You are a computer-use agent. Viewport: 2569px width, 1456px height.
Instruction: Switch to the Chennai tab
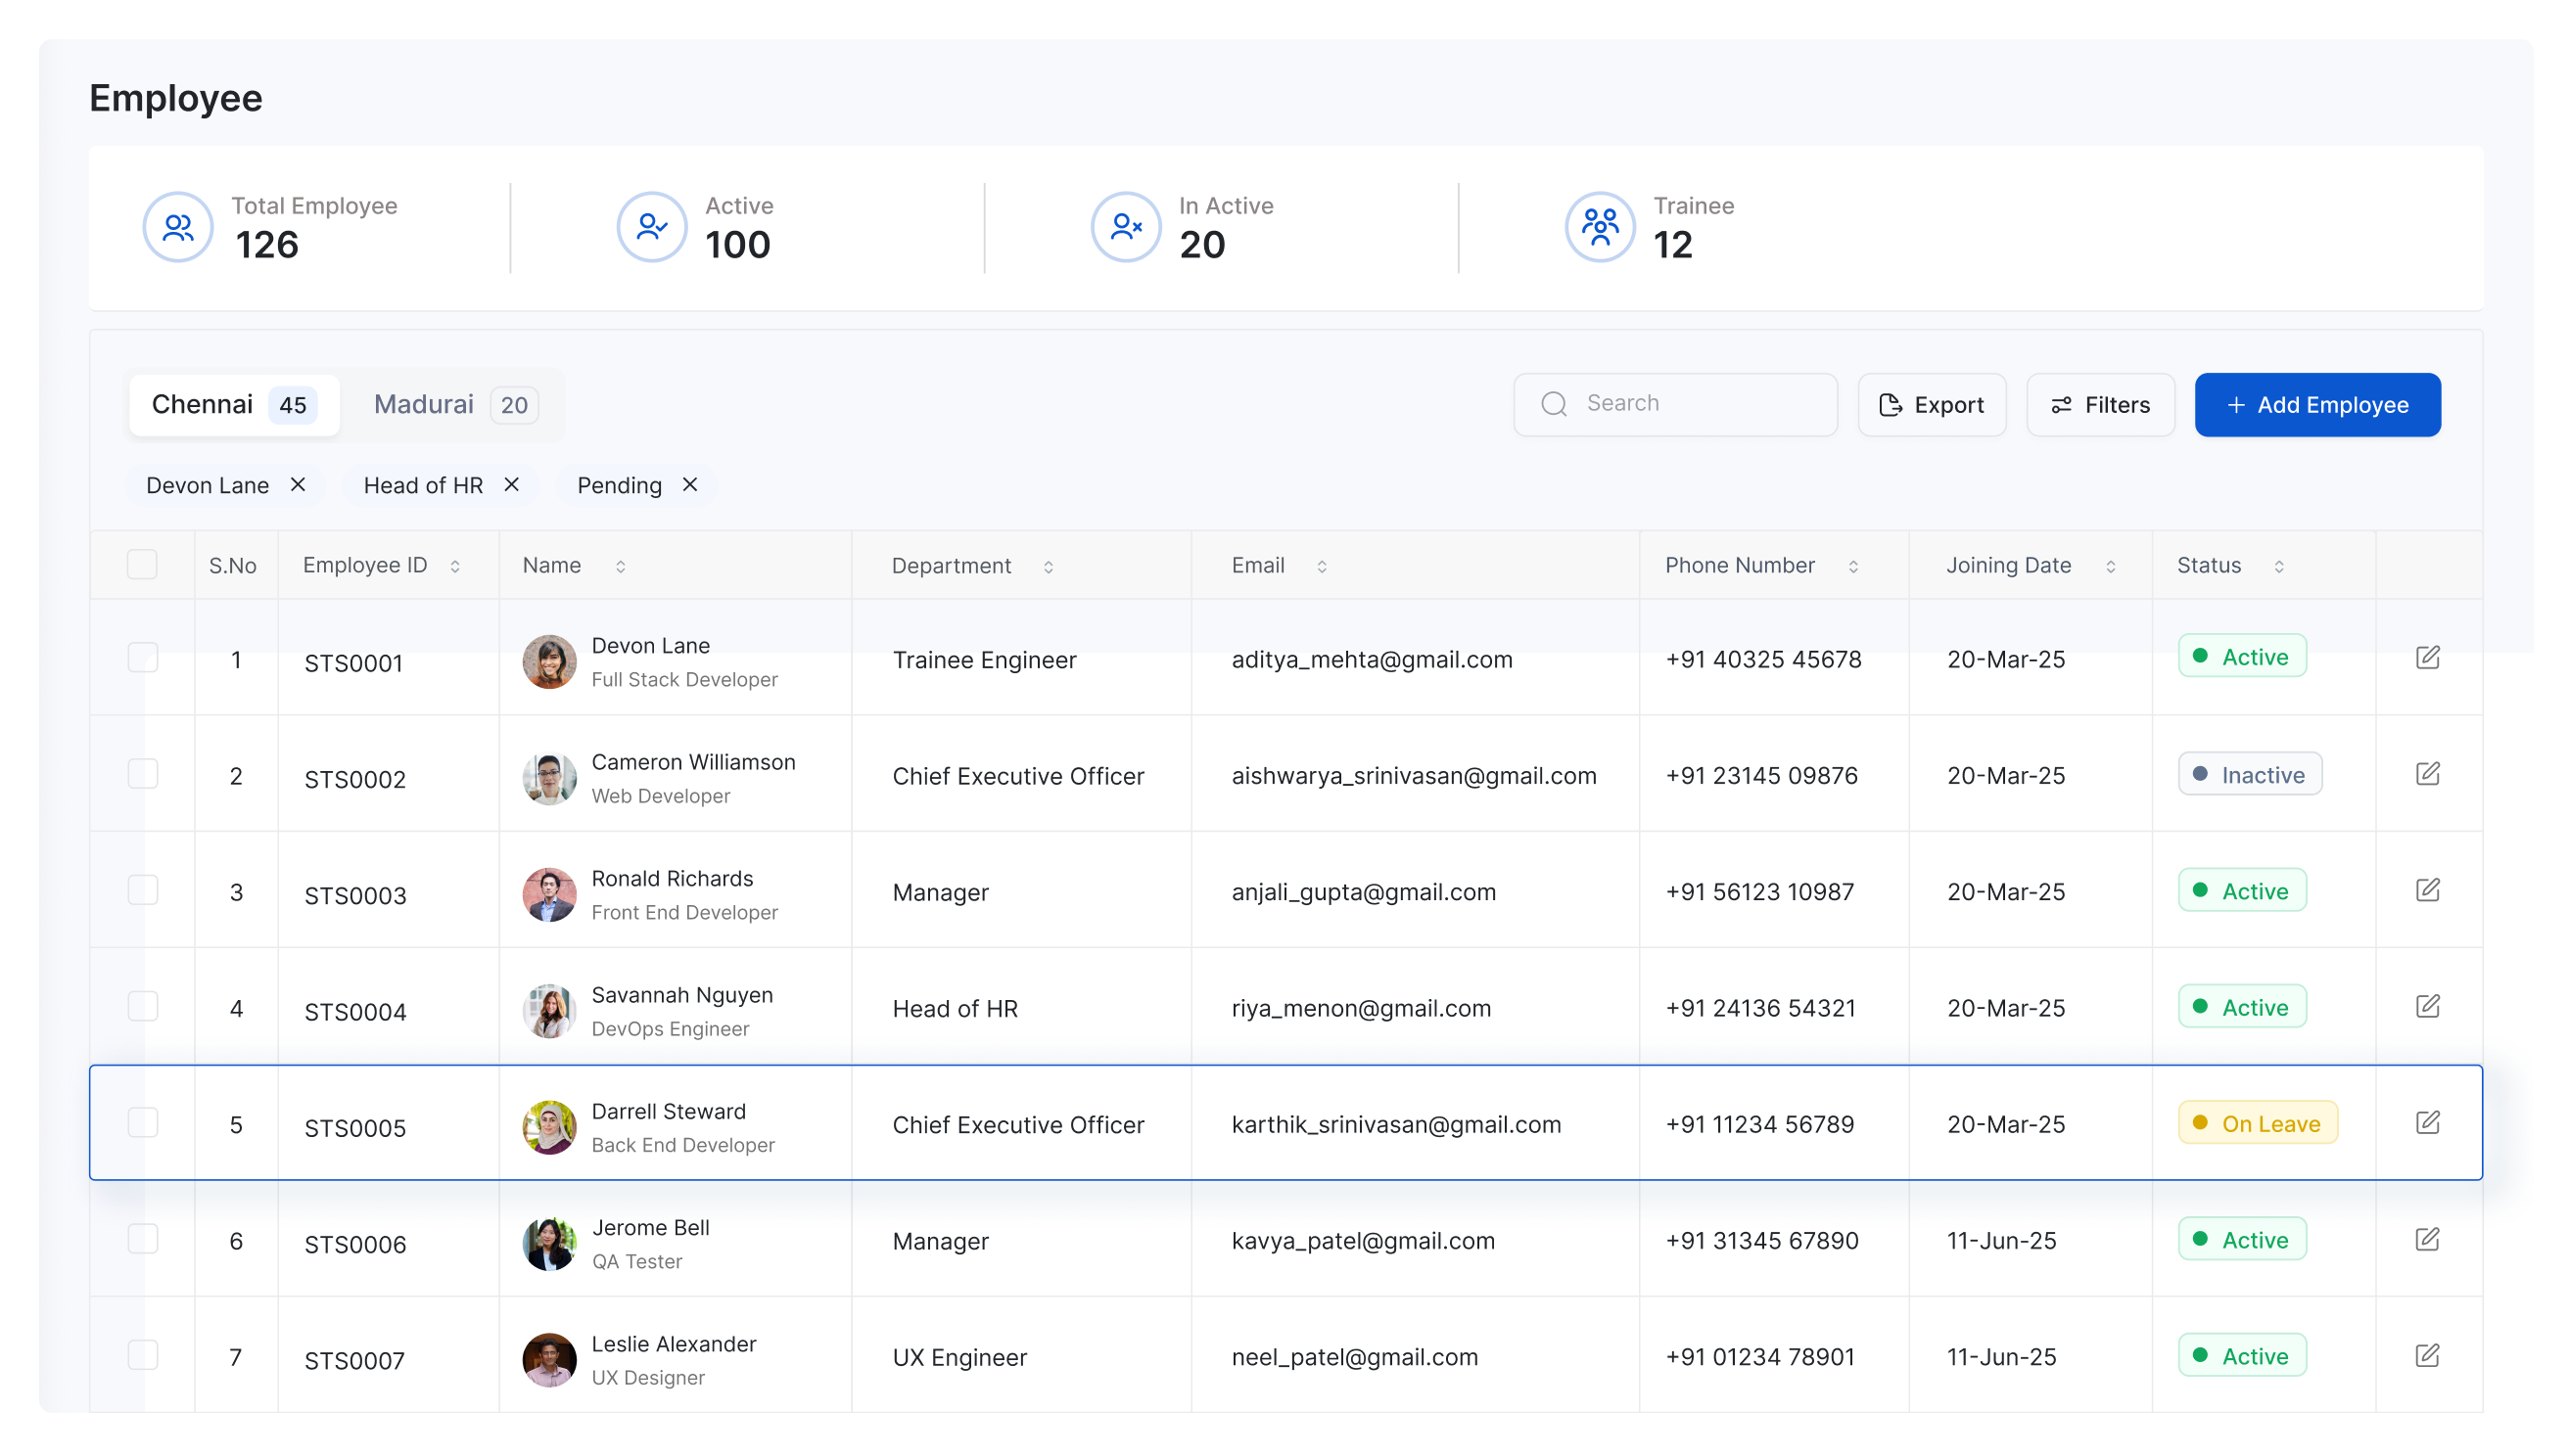234,405
